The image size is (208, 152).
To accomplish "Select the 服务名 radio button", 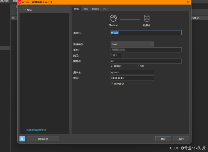I will tap(112, 66).
